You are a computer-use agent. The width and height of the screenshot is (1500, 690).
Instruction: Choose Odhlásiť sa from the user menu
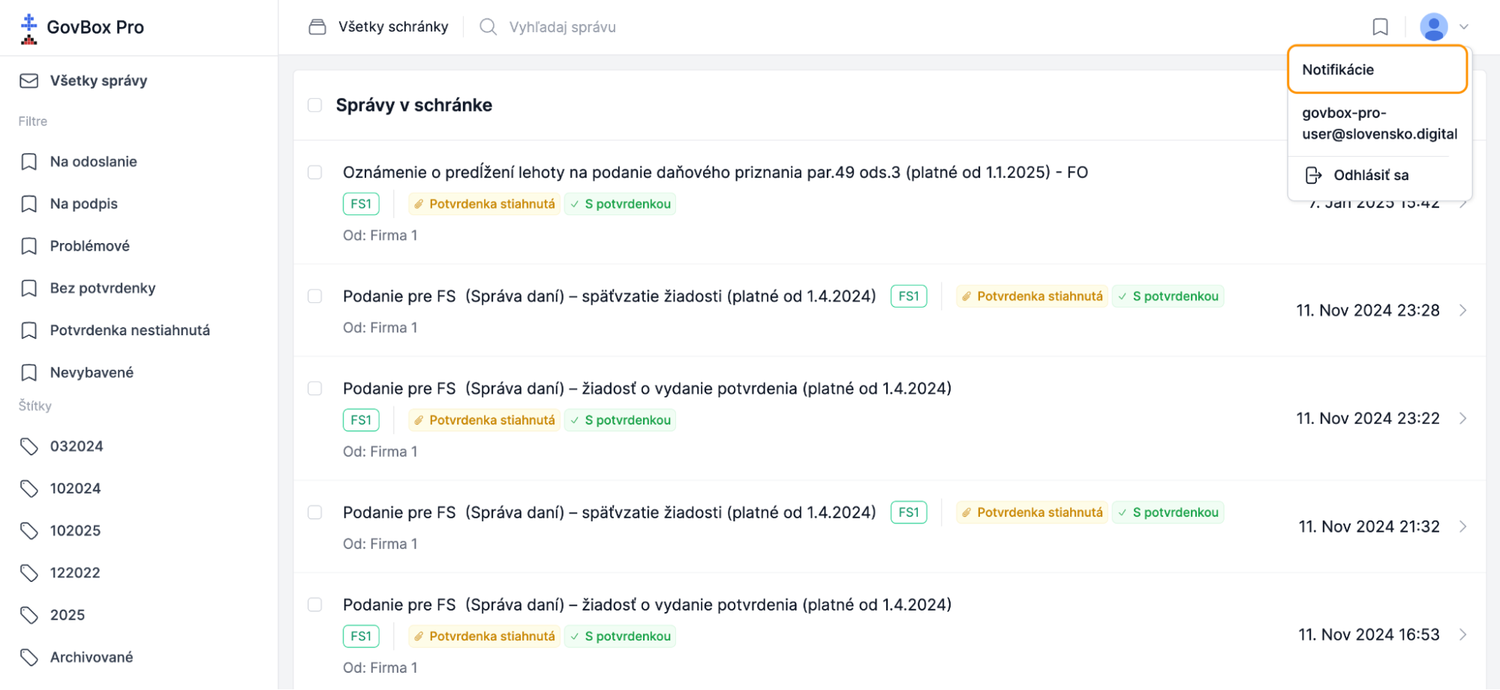coord(1369,175)
